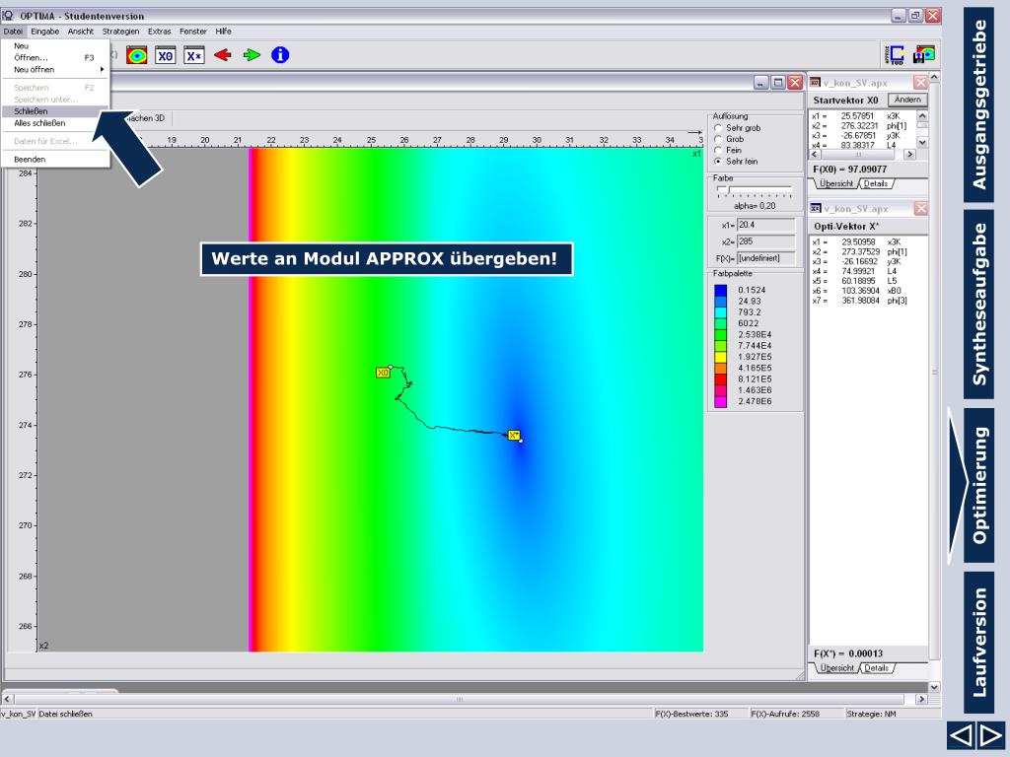Open the 'Laufversion' side section
The width and height of the screenshot is (1010, 757).
pyautogui.click(x=979, y=643)
